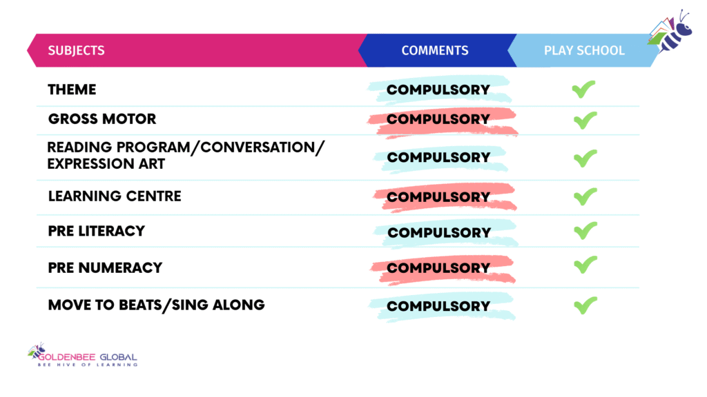The height and width of the screenshot is (397, 707).
Task: Click the Pre Literacy subject text
Action: click(x=97, y=231)
